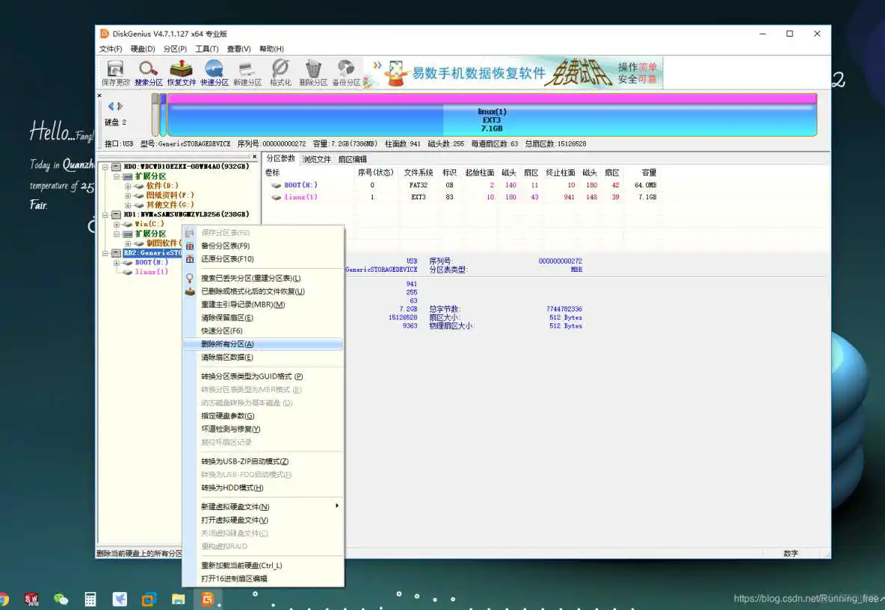Click the 保存更改 save changes icon
This screenshot has width=885, height=610.
pyautogui.click(x=114, y=71)
